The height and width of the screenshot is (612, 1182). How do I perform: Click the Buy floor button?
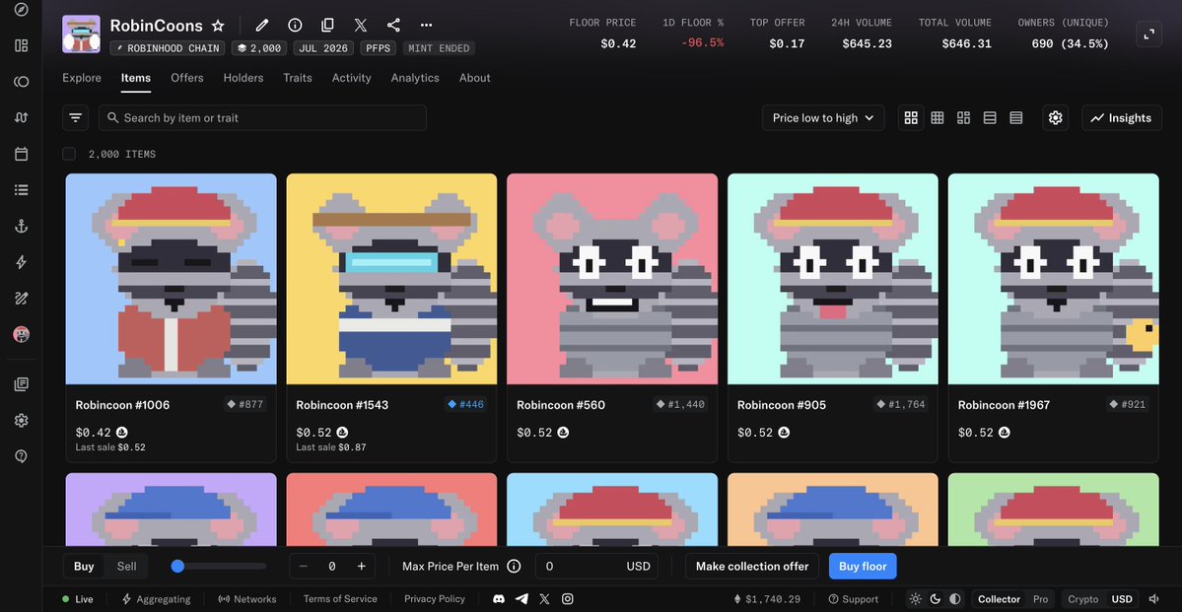tap(864, 566)
